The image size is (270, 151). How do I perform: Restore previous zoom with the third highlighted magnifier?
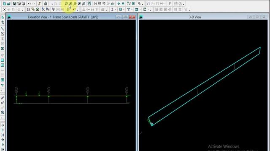(x=75, y=3)
